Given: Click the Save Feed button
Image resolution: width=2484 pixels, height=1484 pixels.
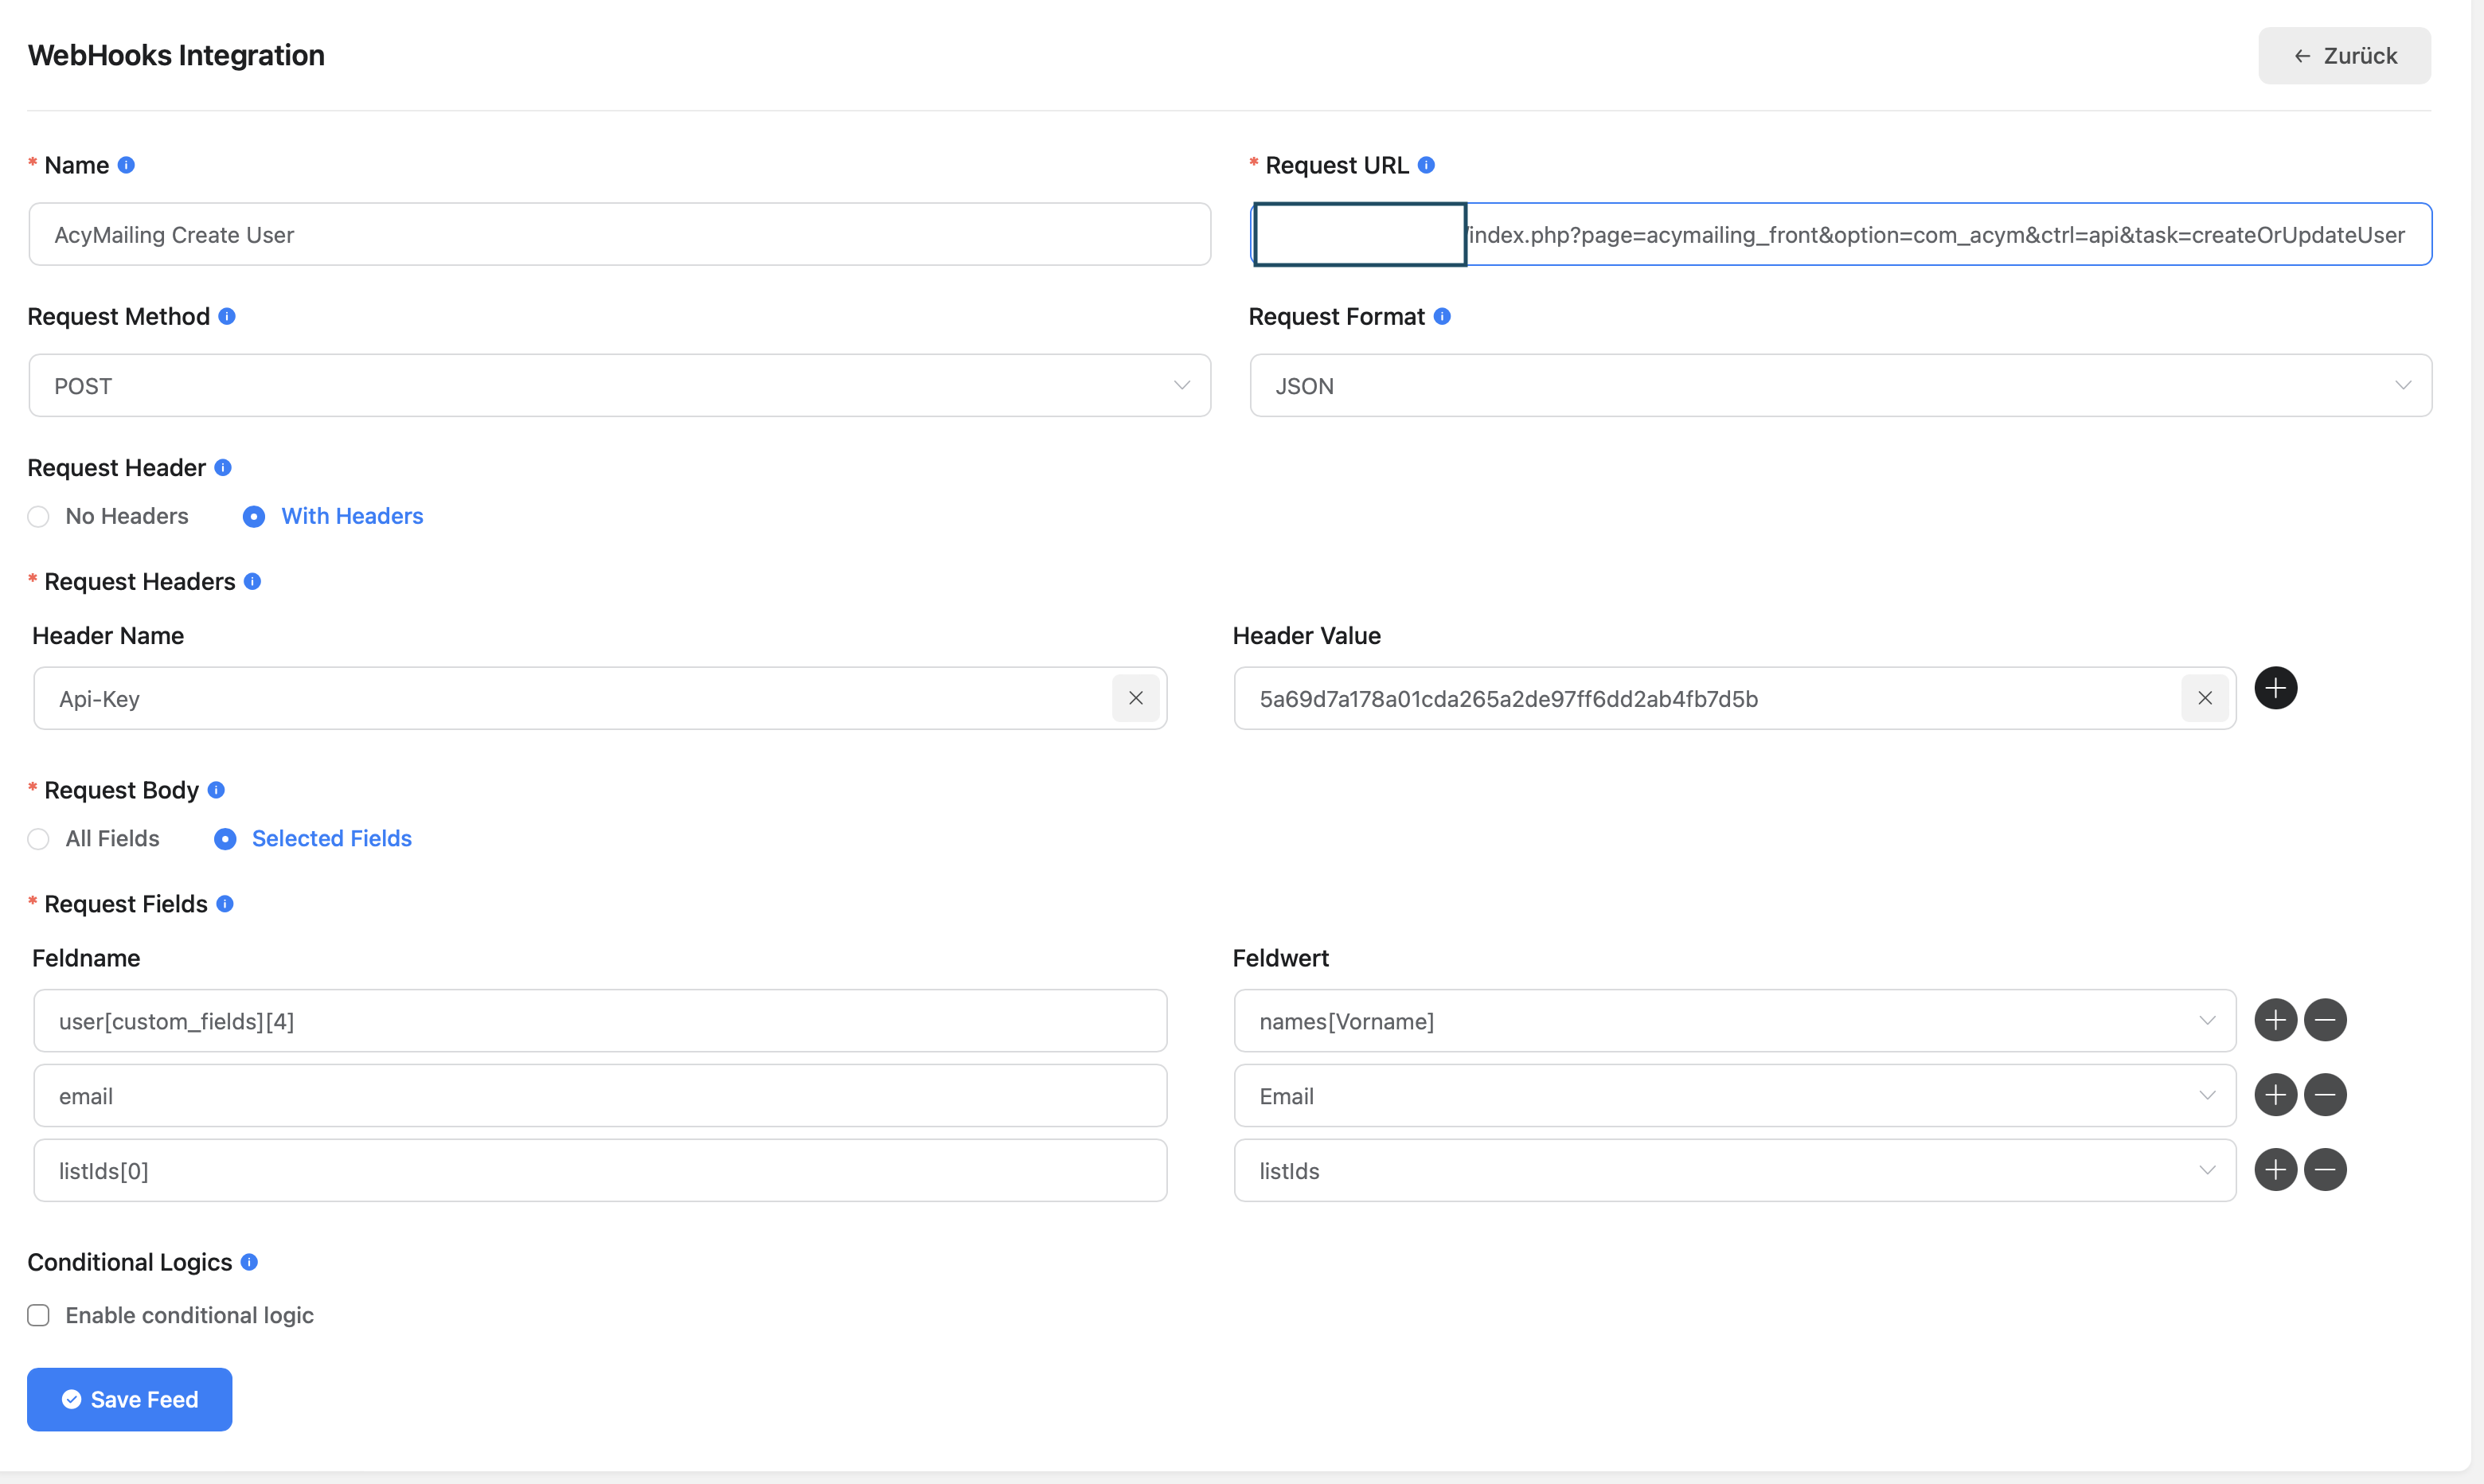Looking at the screenshot, I should [x=130, y=1399].
